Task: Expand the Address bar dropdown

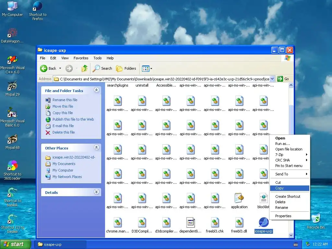Action: point(272,79)
